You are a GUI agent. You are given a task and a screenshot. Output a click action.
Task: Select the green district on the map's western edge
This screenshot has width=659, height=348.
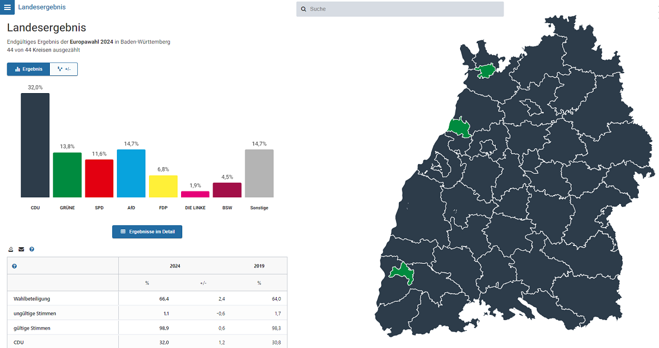458,127
